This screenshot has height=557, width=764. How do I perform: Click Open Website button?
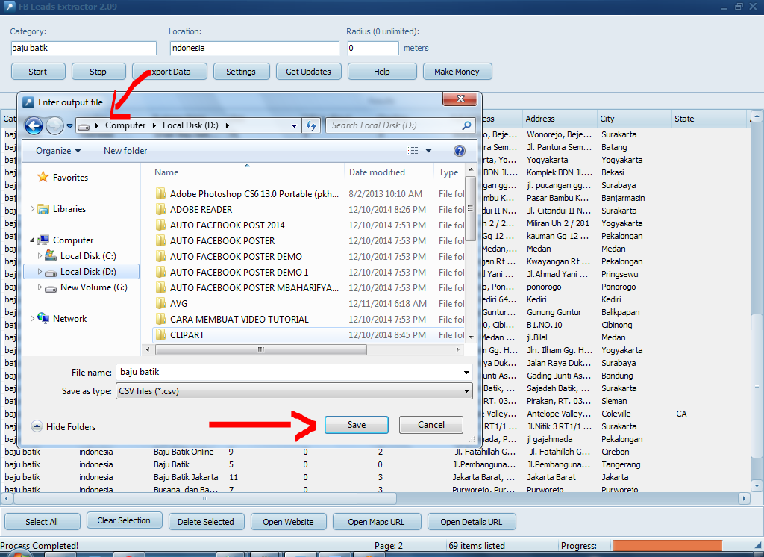coord(289,522)
